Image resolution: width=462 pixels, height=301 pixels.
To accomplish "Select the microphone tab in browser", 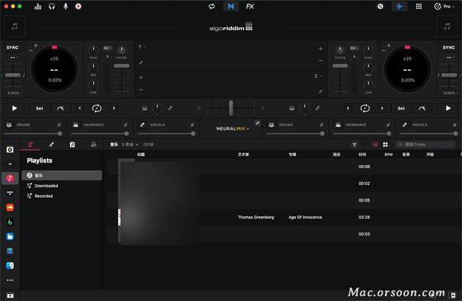I will [x=51, y=144].
